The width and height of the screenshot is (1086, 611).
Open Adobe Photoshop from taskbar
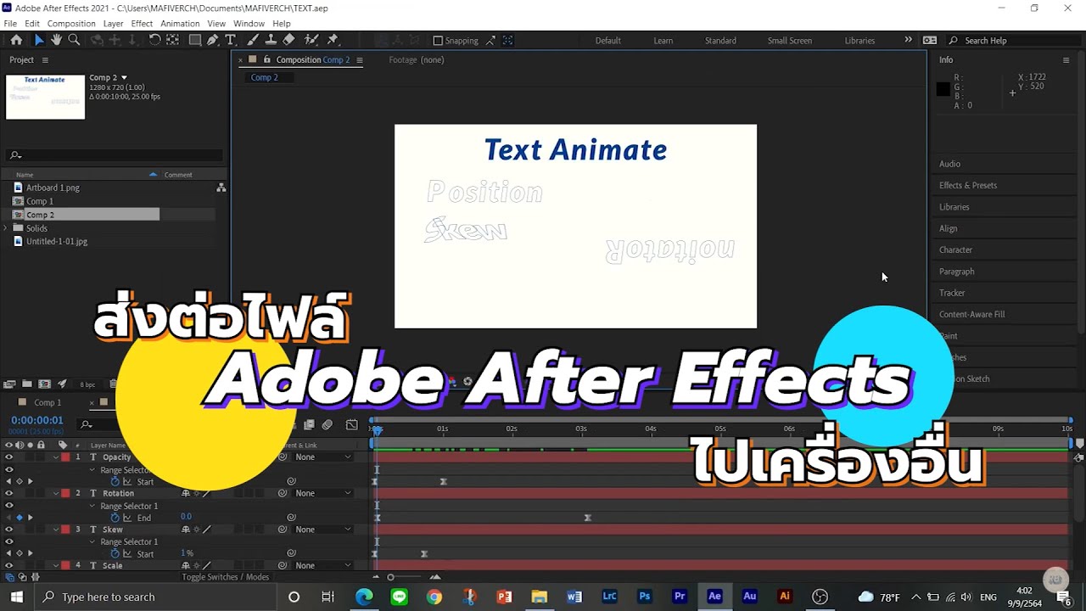[645, 597]
